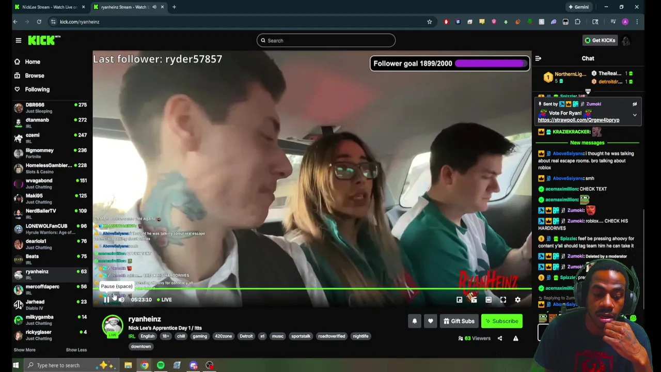Select the downtown tag
Screen dimensions: 661x372
[x=140, y=347]
